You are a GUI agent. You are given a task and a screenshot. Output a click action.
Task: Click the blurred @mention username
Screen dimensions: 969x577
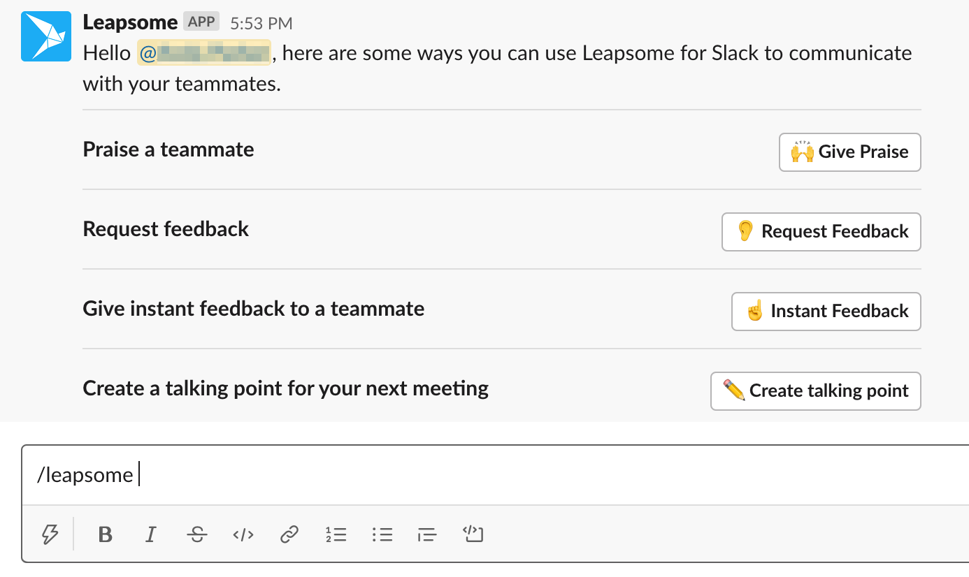point(204,54)
